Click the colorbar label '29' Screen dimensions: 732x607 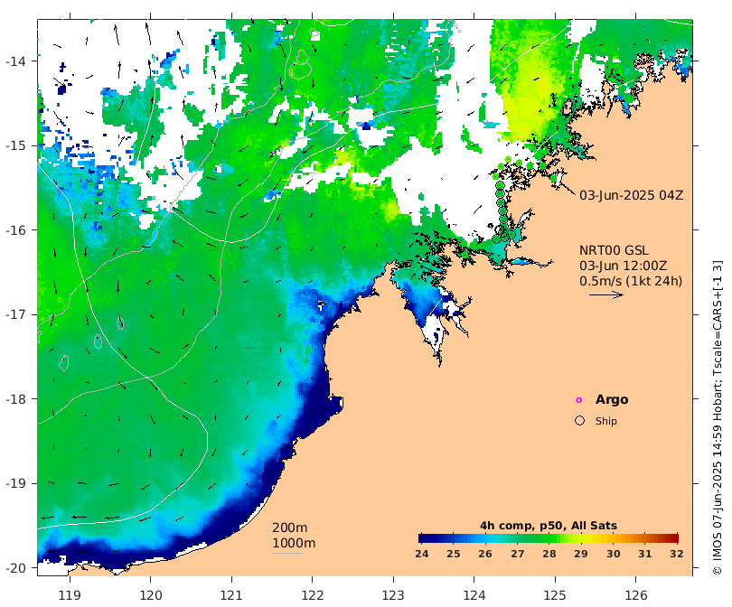coord(581,554)
